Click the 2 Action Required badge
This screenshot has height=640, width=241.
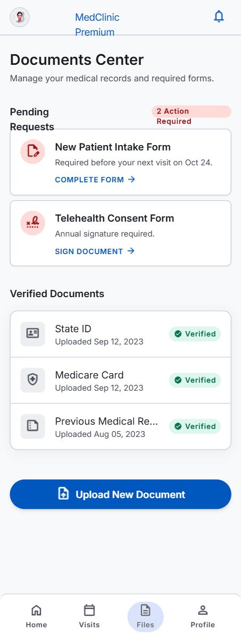pos(192,116)
